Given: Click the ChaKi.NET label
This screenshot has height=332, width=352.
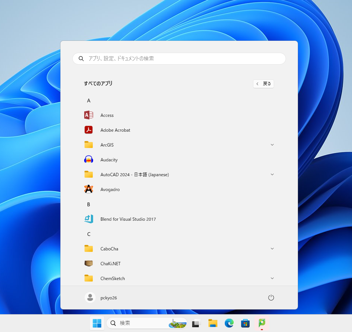Looking at the screenshot, I should pos(111,263).
